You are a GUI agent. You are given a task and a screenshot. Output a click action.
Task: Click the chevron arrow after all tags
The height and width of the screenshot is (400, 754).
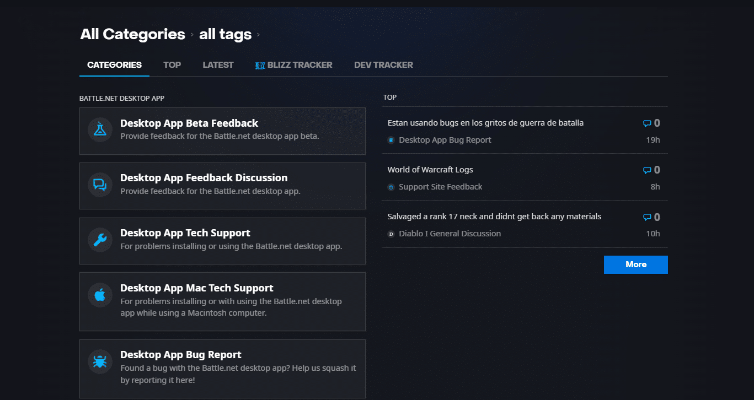point(258,35)
